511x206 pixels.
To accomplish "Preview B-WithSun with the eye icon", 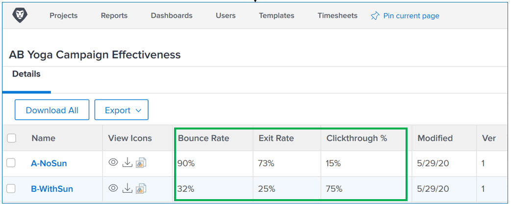I will click(113, 188).
